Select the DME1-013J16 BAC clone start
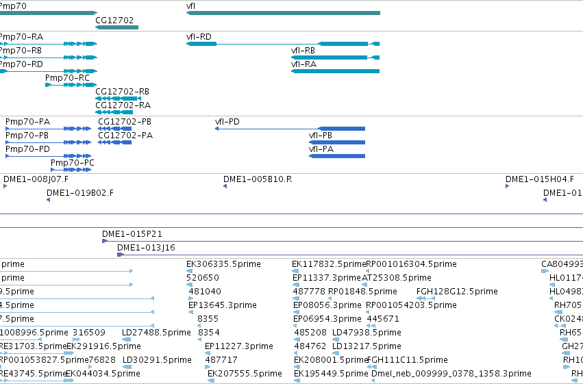 [x=120, y=255]
